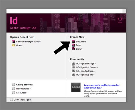Click the file icon next to bleed and margin ex.indd
This screenshot has width=135, height=110.
point(13,41)
